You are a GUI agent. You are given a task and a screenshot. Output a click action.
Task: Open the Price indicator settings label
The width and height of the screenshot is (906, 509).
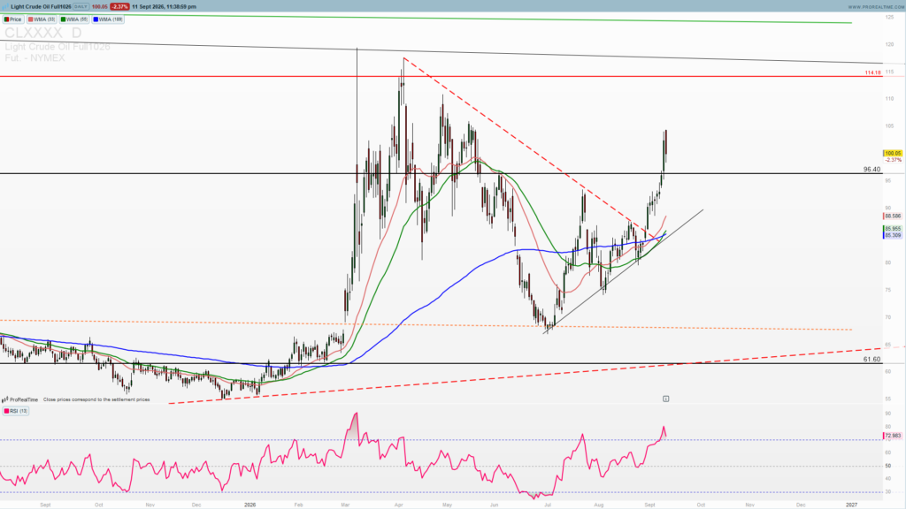pos(13,19)
